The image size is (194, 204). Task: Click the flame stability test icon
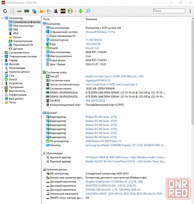(x=41, y=11)
